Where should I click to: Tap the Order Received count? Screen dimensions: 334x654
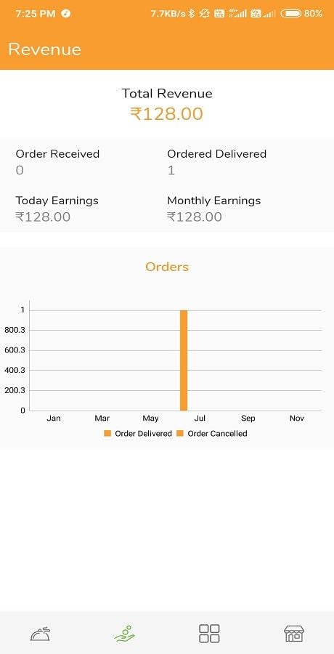20,170
